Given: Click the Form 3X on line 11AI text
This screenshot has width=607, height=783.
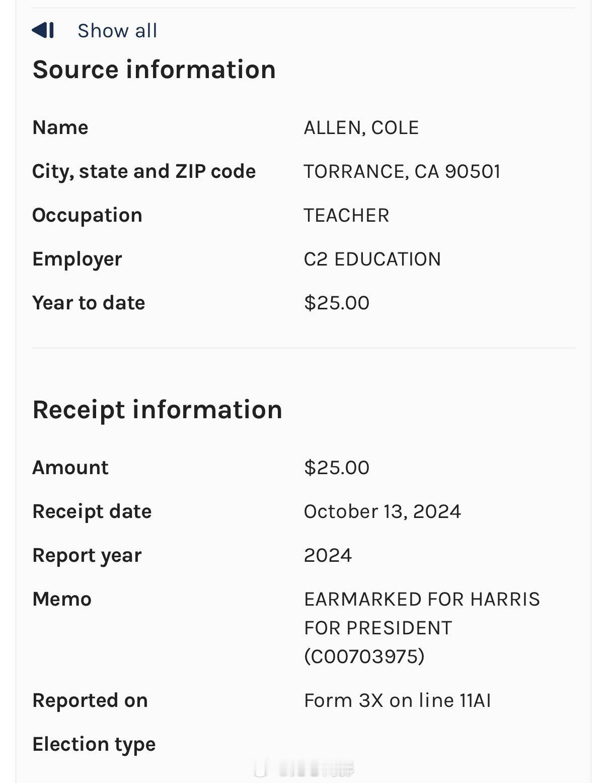Looking at the screenshot, I should (x=397, y=700).
